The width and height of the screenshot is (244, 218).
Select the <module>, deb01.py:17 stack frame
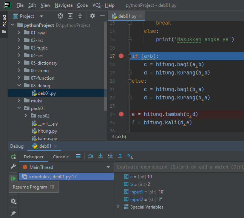pyautogui.click(x=66, y=176)
